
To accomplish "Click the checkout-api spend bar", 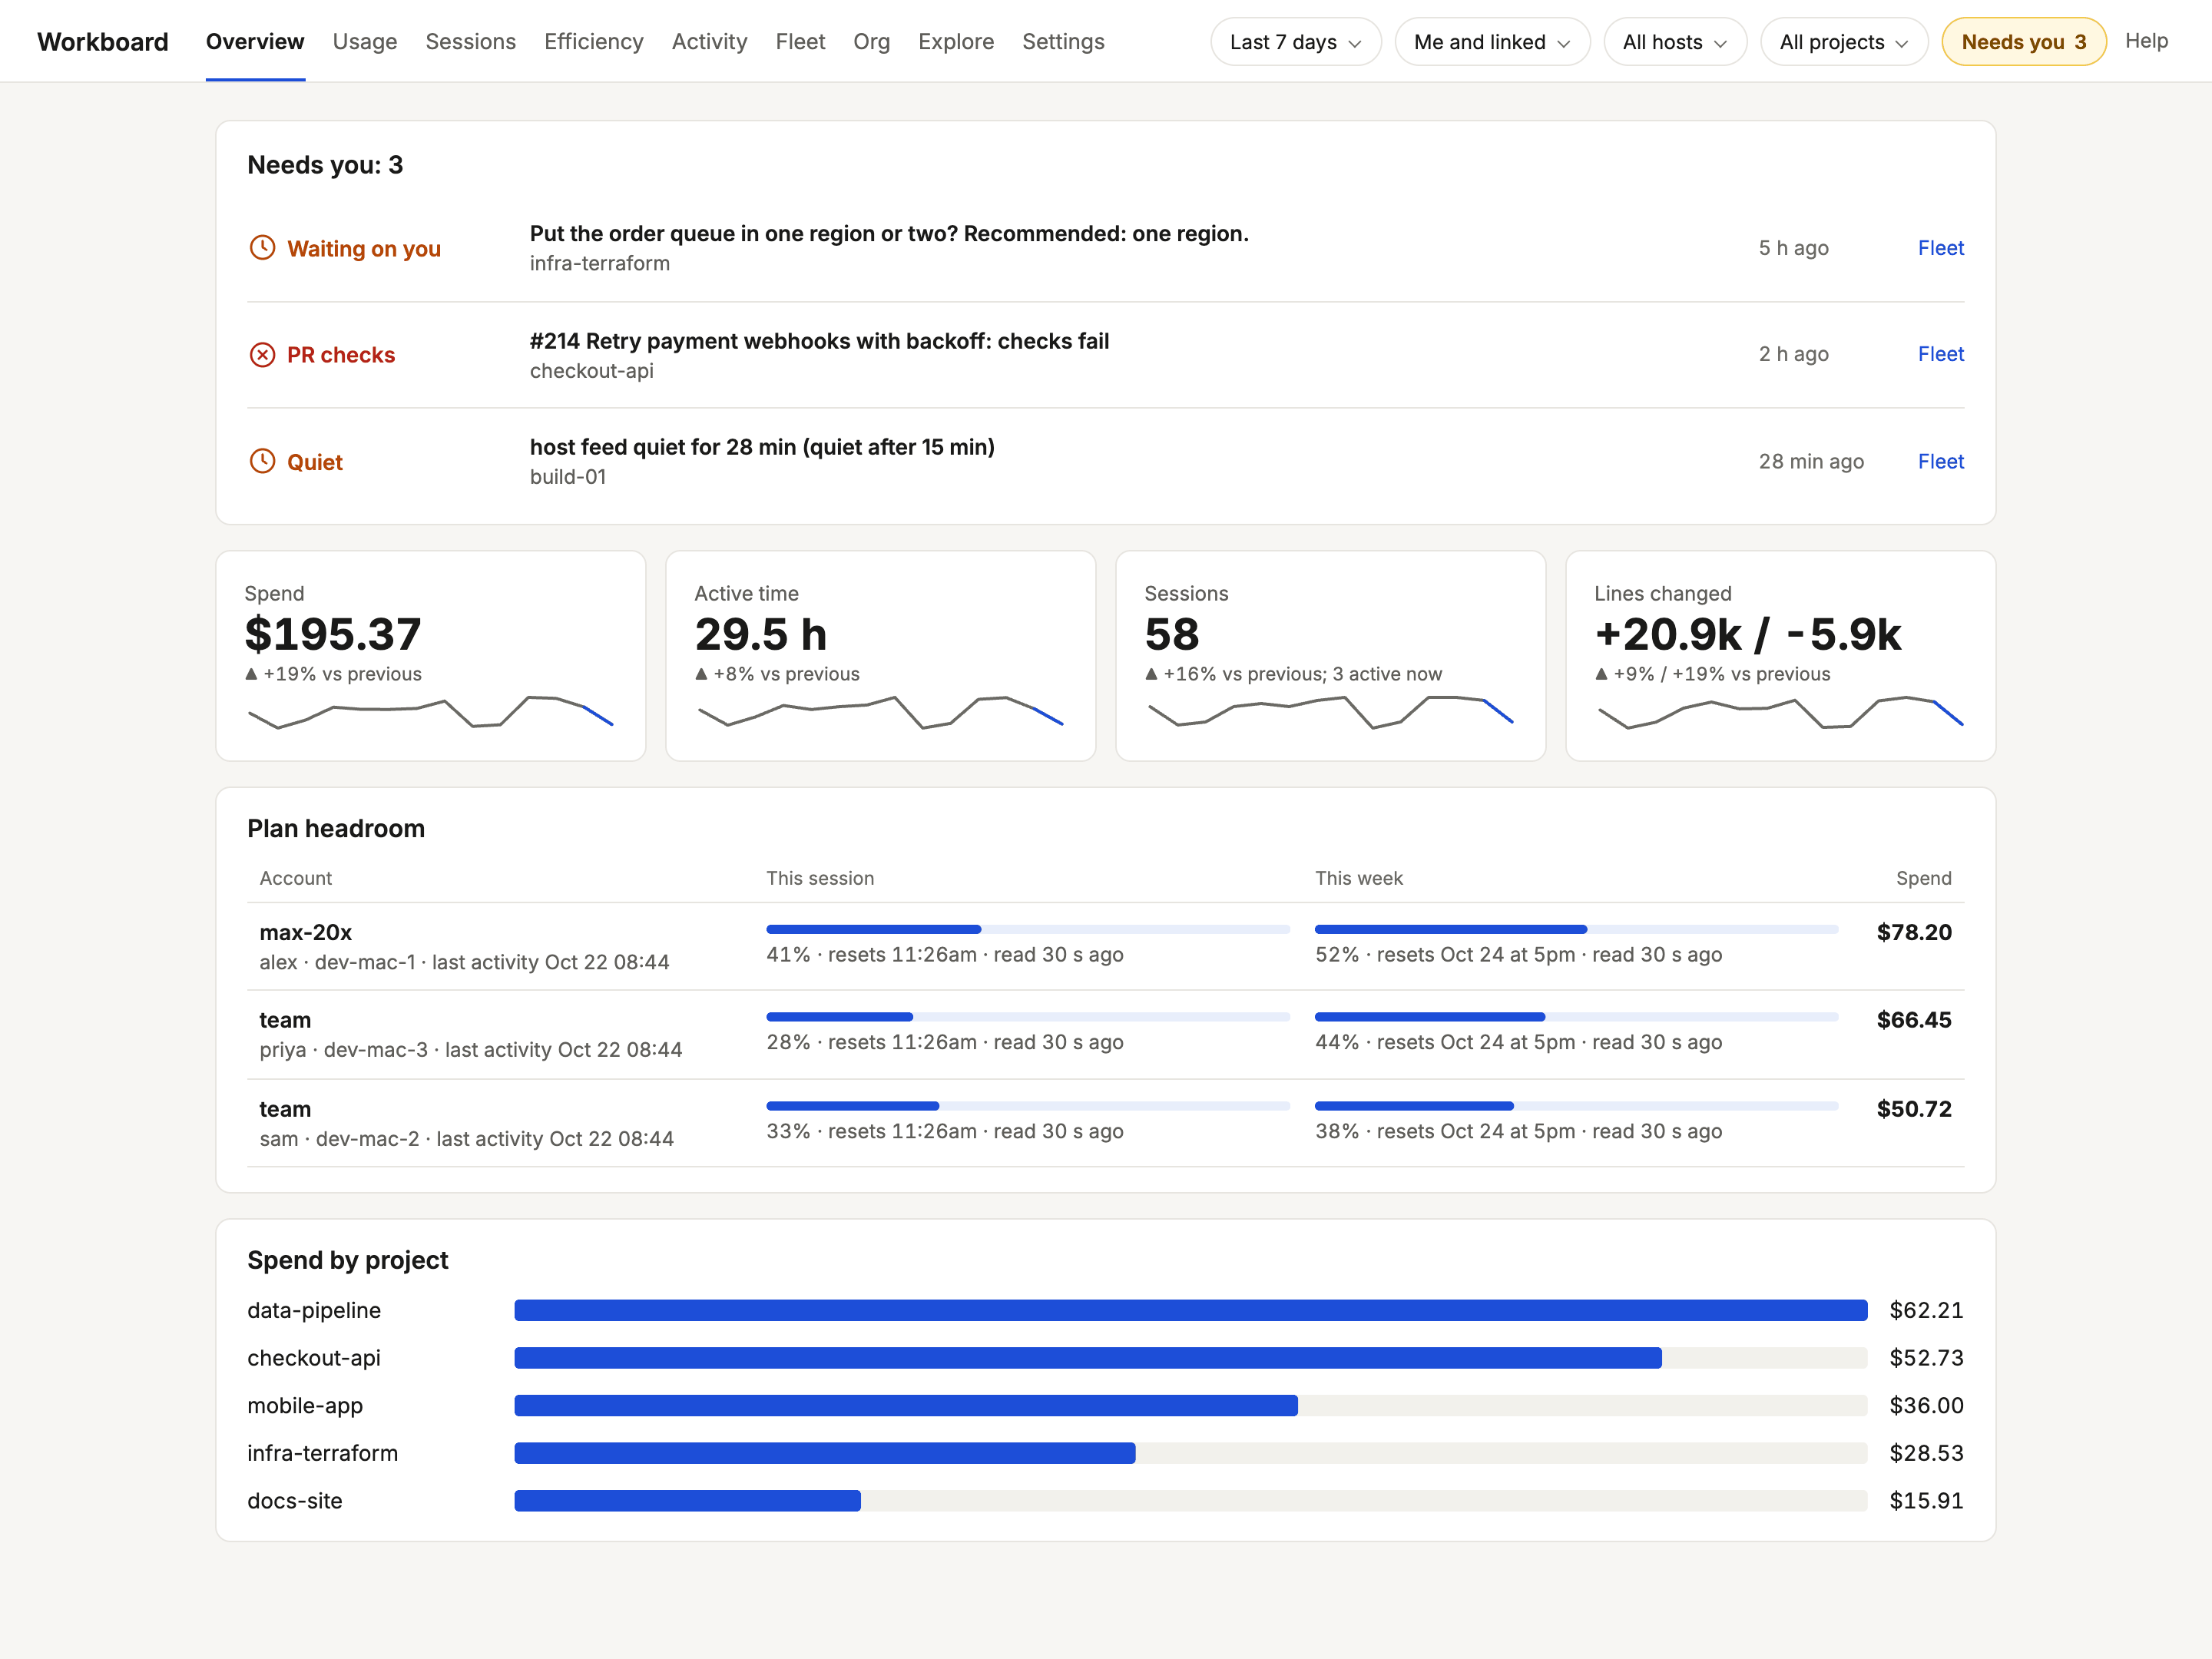I will click(1191, 1358).
